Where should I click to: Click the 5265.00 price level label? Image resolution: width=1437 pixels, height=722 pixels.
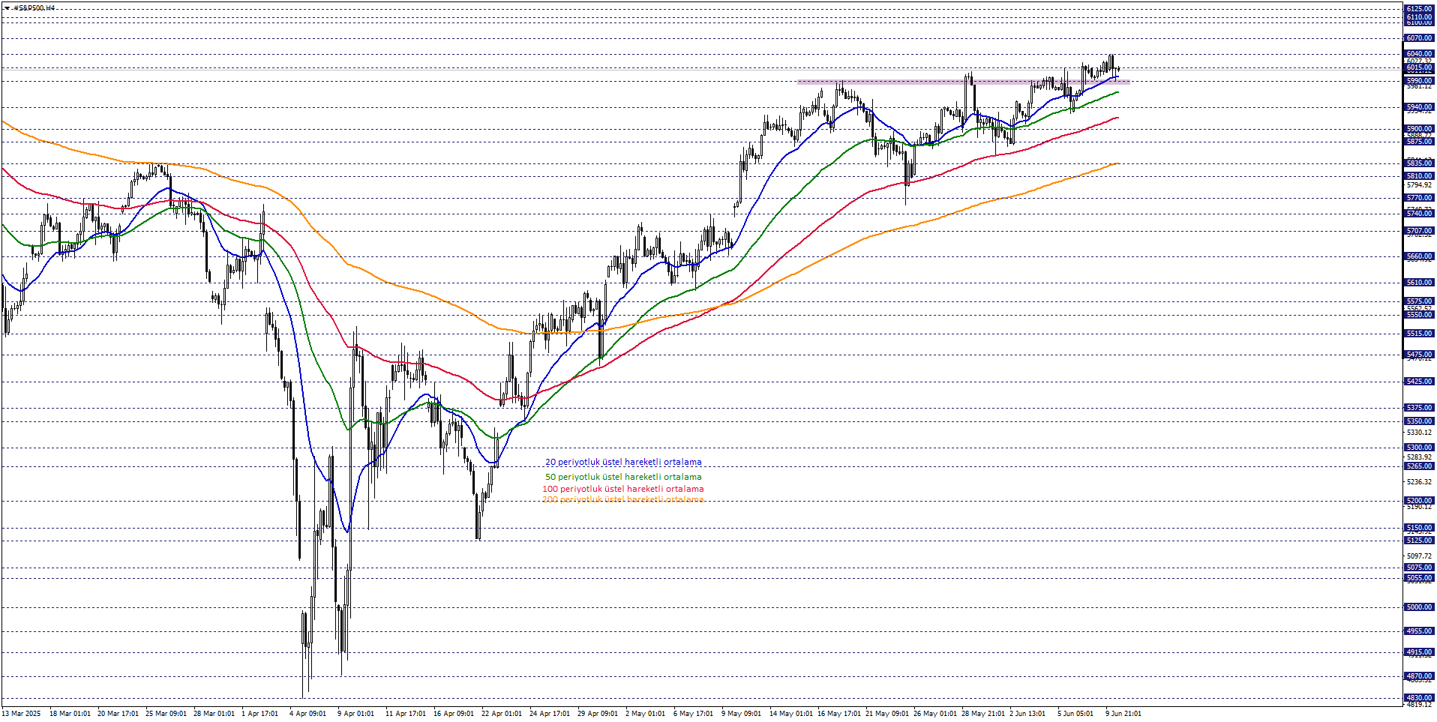point(1419,466)
